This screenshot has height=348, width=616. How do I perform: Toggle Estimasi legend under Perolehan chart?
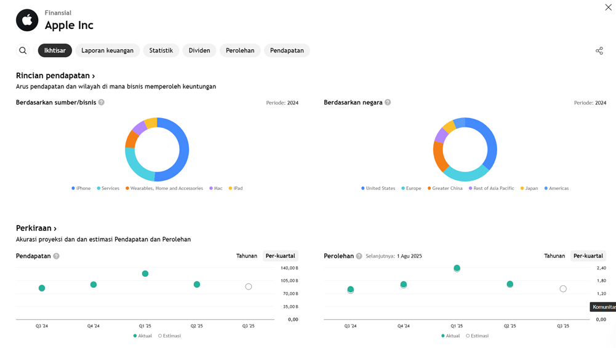478,336
